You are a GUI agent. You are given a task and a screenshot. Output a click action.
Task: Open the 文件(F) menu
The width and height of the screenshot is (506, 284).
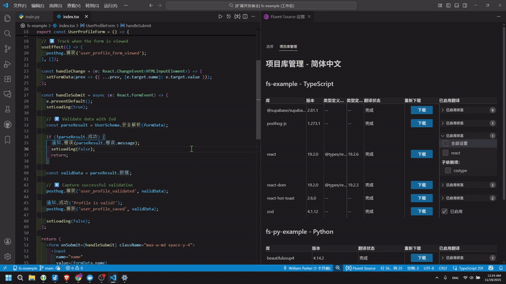[20, 5]
